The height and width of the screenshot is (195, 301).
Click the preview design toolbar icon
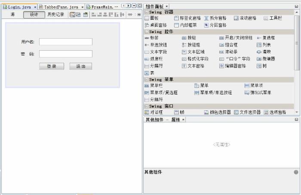click(86, 15)
